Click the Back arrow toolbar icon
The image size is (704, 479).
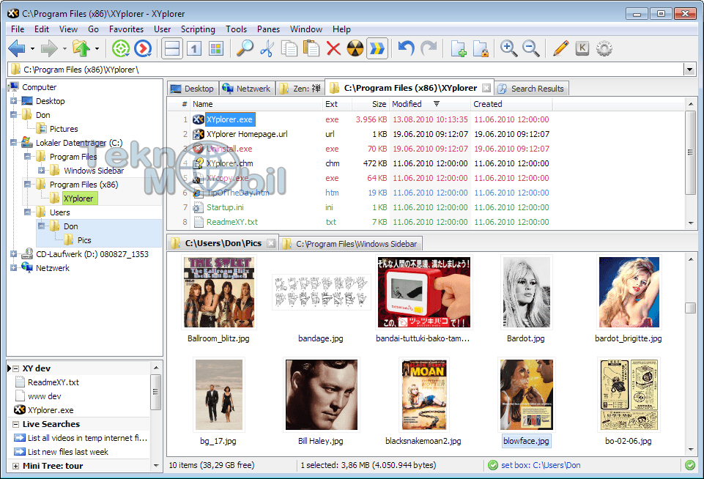coord(17,48)
